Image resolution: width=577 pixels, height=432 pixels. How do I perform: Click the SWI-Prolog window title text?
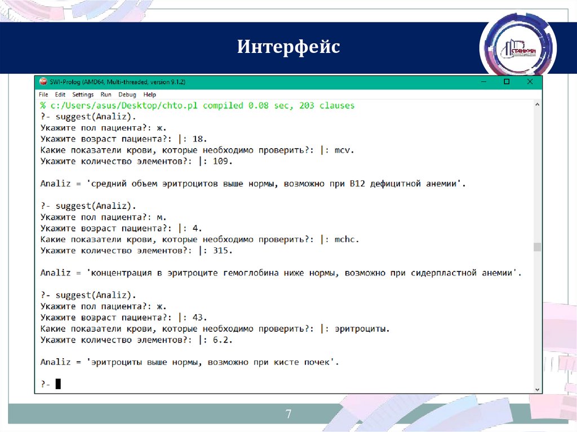(x=117, y=82)
